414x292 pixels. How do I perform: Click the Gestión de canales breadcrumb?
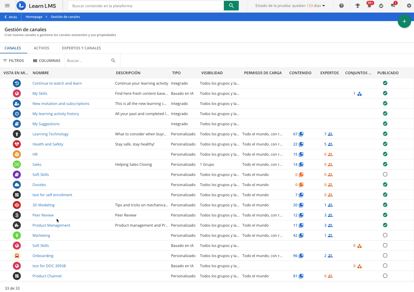pos(65,17)
